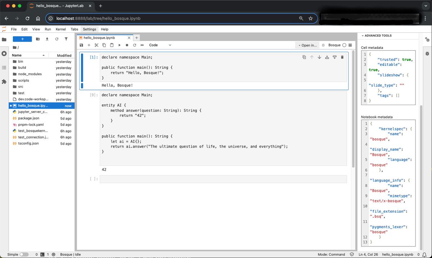Interrupt the kernel with the stop icon
Screen dimensions: 432x258
(x=127, y=45)
